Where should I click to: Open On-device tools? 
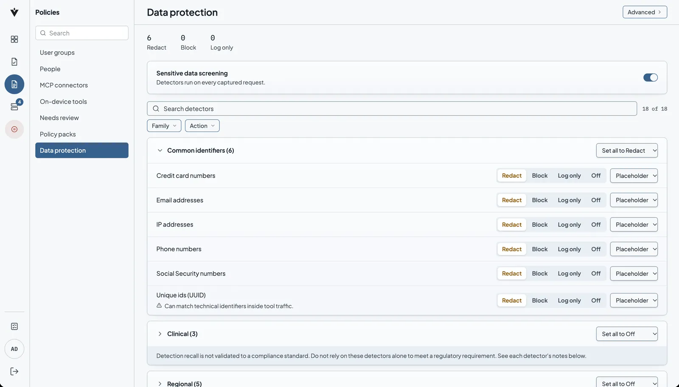click(82, 101)
